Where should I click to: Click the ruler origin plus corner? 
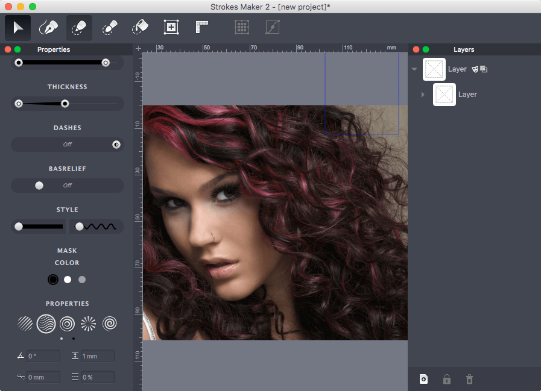(x=138, y=48)
